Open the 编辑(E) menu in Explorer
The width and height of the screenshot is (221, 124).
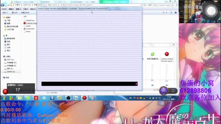pyautogui.click(x=11, y=9)
